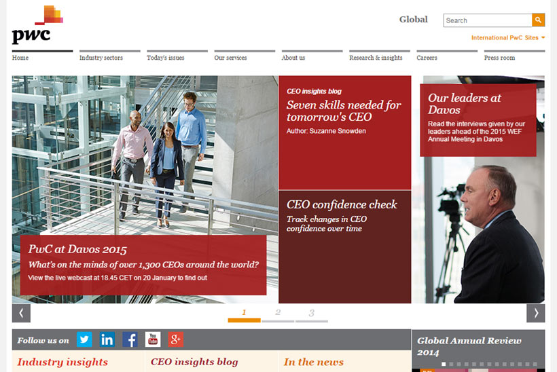Open PwC's LinkedIn page icon

(107, 339)
